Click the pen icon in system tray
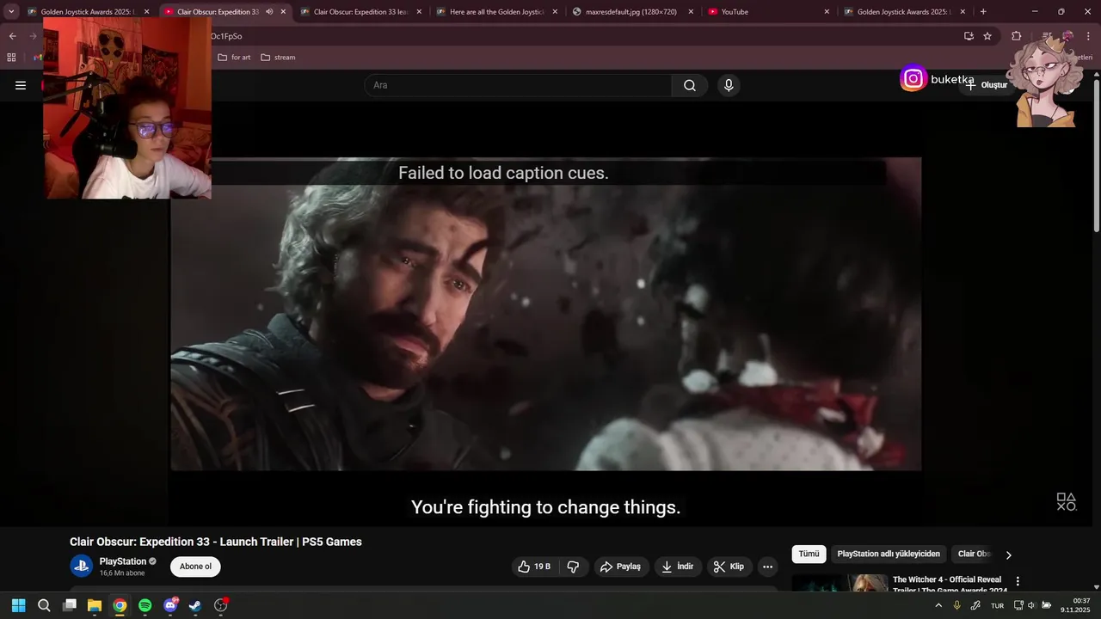1101x619 pixels. [x=975, y=605]
